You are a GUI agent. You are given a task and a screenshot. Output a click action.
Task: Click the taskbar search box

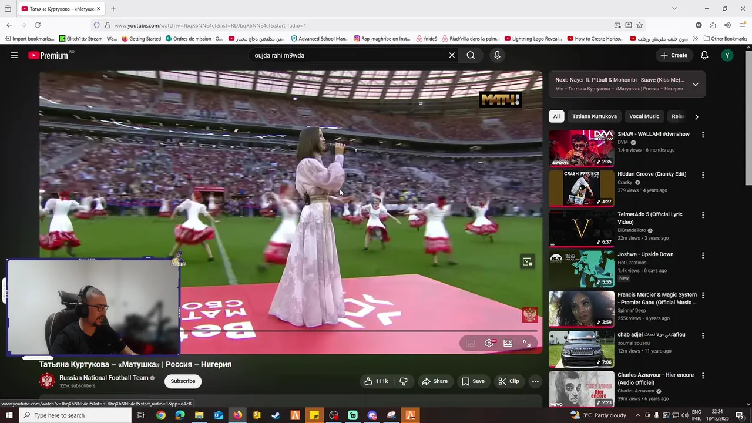point(75,415)
